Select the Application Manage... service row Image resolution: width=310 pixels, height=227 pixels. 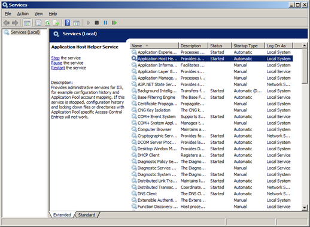pos(212,78)
